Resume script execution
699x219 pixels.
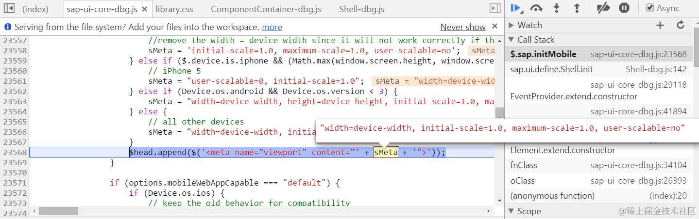pos(516,8)
